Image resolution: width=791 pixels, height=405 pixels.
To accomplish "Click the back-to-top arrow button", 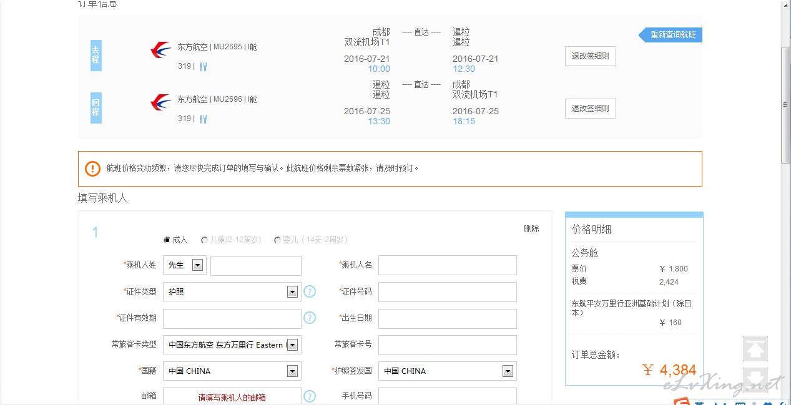I will [x=755, y=349].
